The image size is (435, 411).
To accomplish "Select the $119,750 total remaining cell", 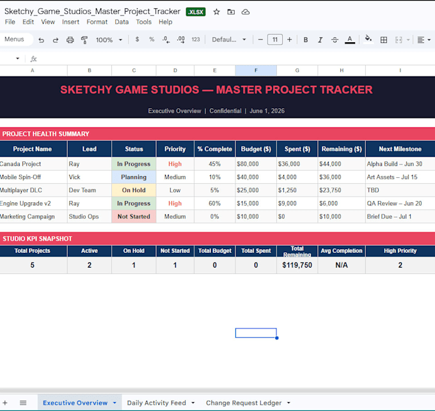I will 297,265.
